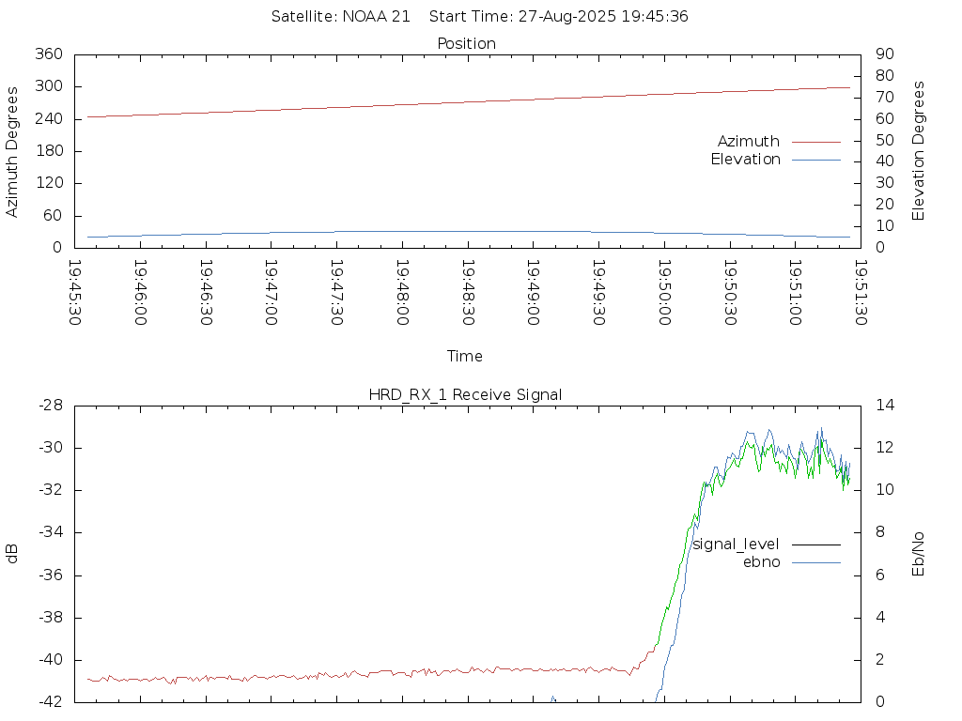
Task: Select the "signal_level" legend label
Action: coord(736,545)
